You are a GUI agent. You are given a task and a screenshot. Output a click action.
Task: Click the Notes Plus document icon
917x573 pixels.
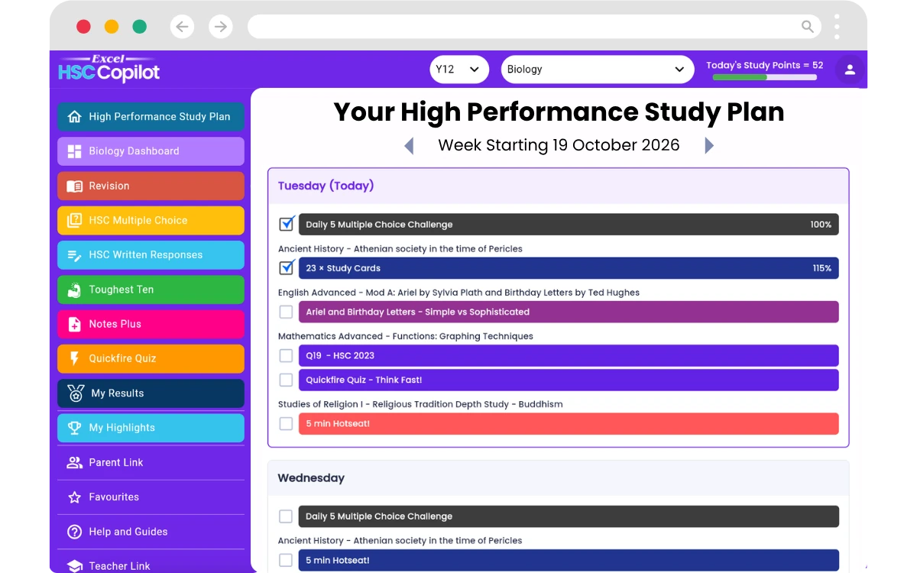(74, 324)
